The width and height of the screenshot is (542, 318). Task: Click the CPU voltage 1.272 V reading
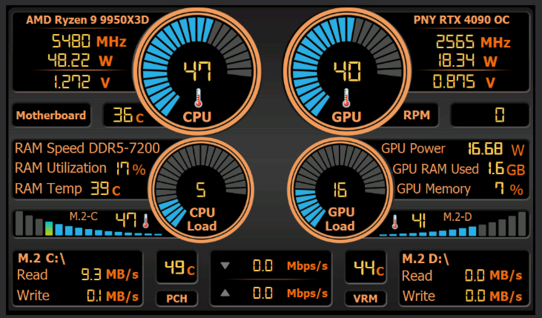[81, 82]
